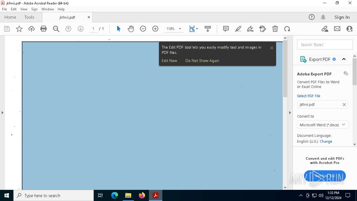The height and width of the screenshot is (201, 357).
Task: Launch Microsoft Edge from the taskbar
Action: coord(115,195)
